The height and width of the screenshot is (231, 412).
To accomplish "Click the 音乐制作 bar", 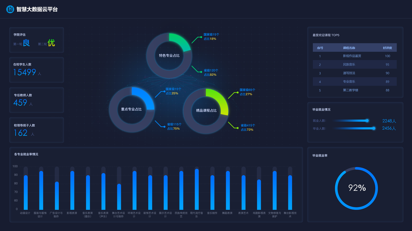I will point(212,192).
